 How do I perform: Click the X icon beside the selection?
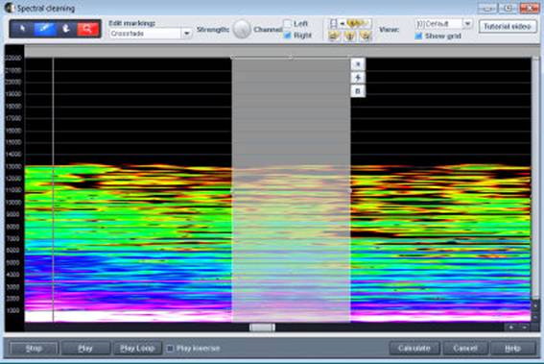coord(358,64)
